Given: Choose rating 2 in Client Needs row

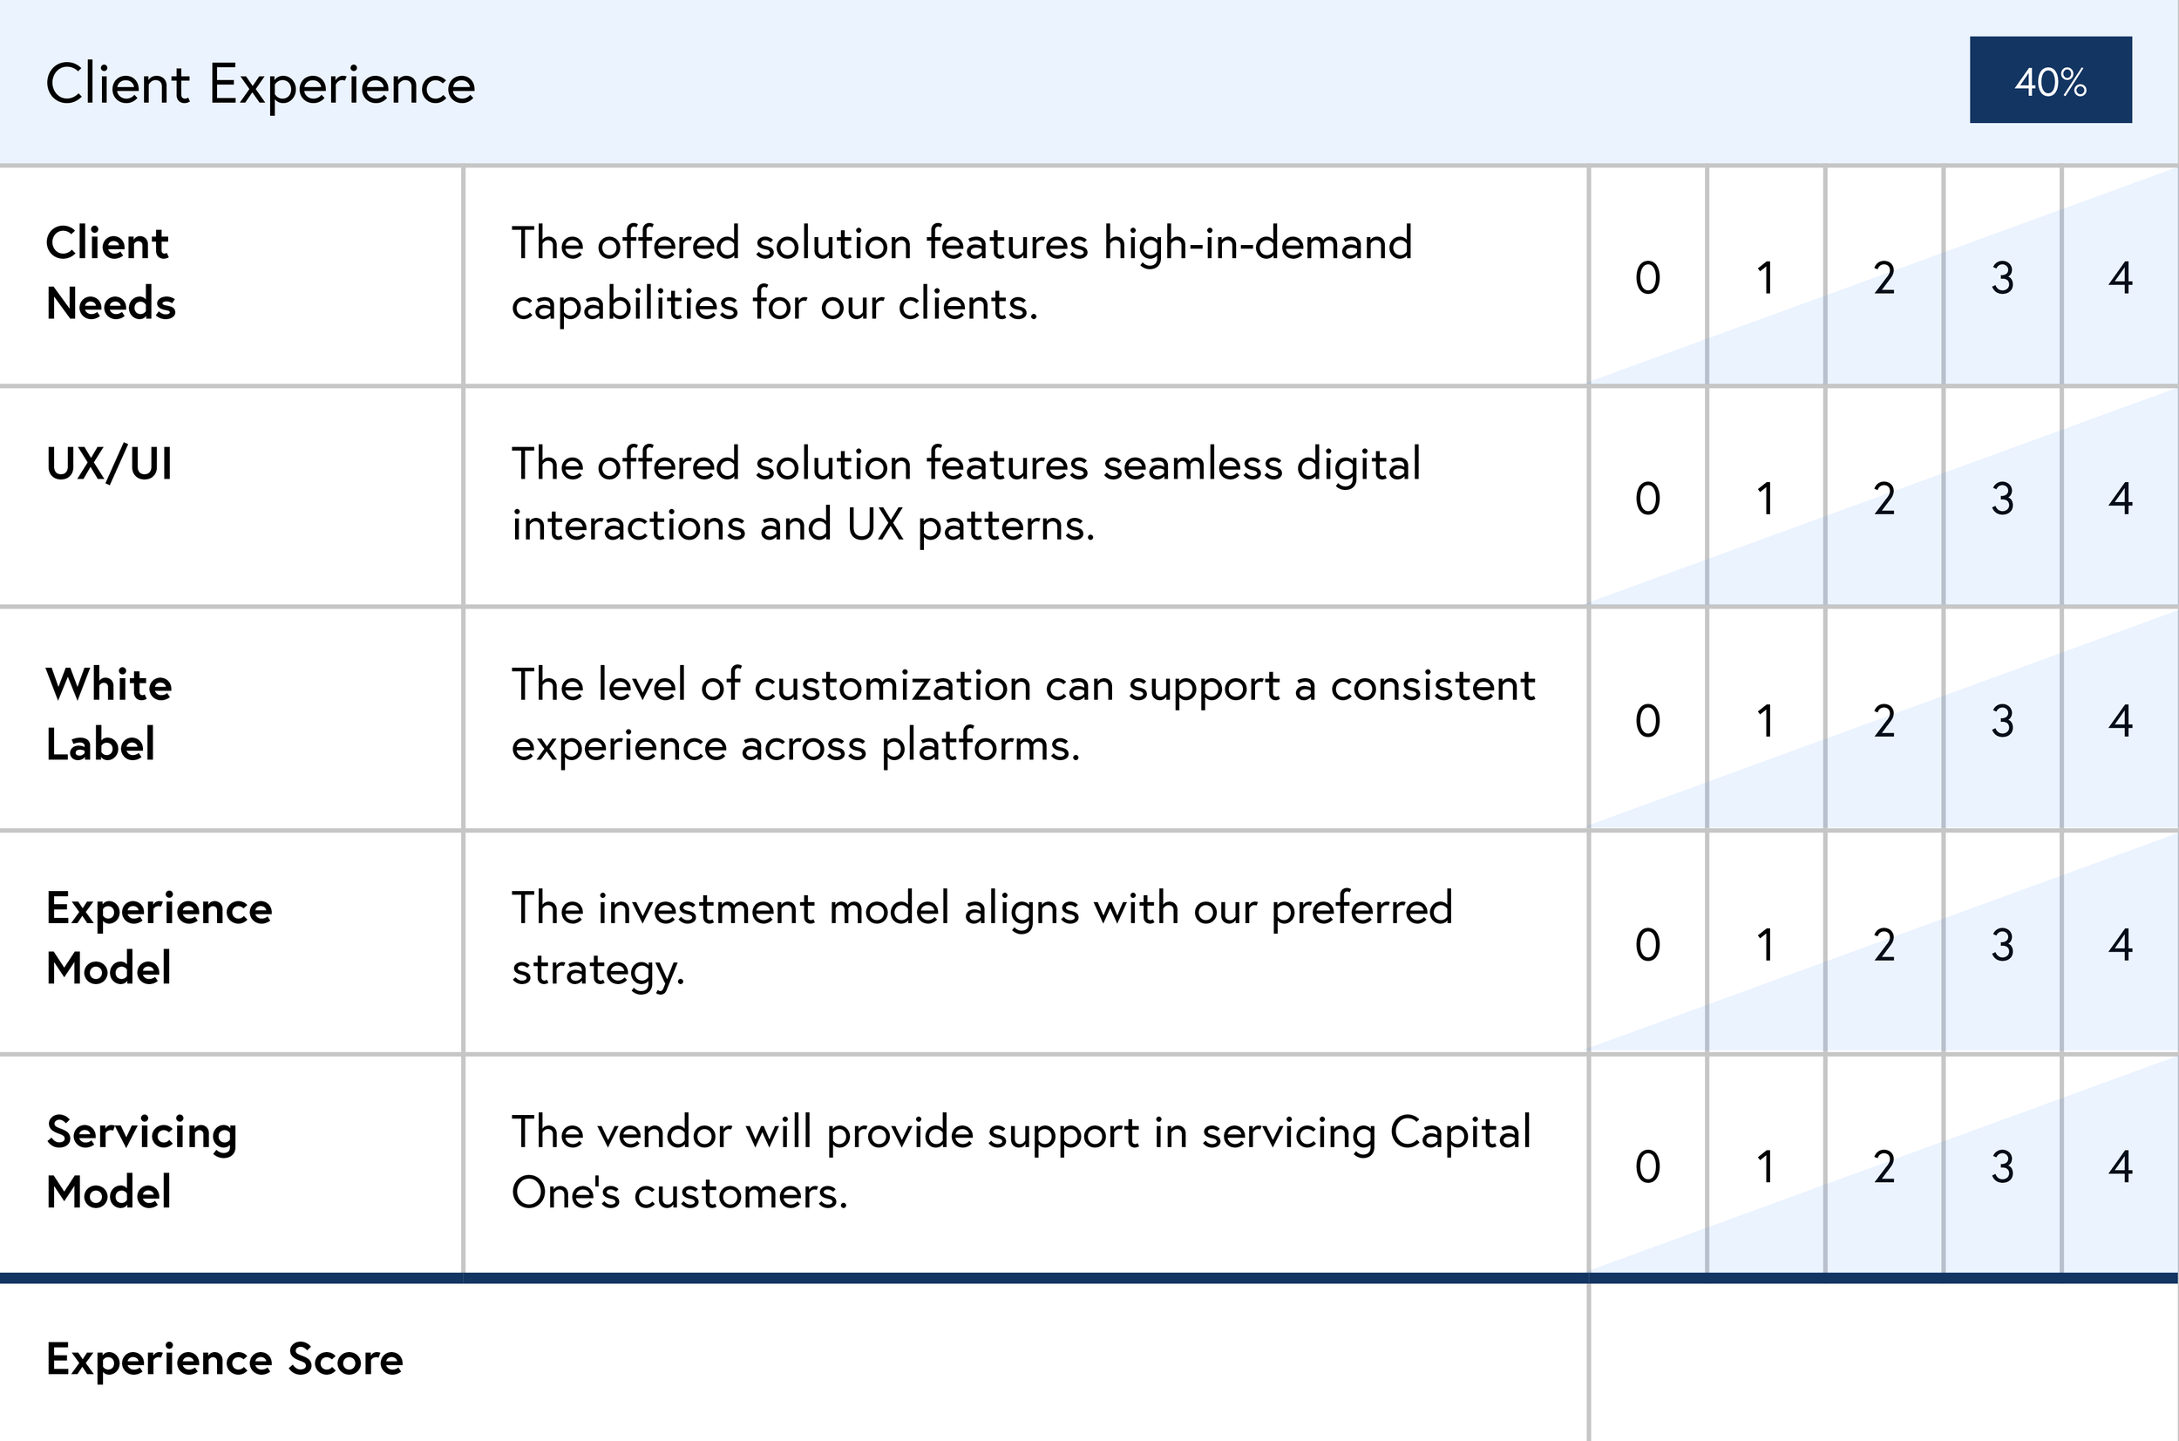Looking at the screenshot, I should pos(1884,277).
